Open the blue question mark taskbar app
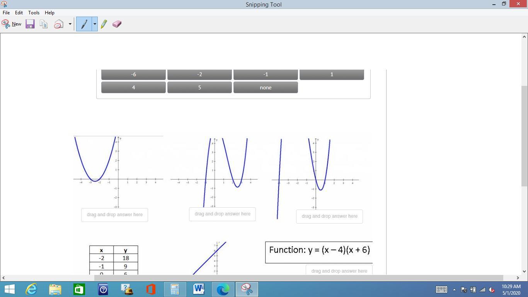Screen dimensions: 528x297 (x=103, y=289)
